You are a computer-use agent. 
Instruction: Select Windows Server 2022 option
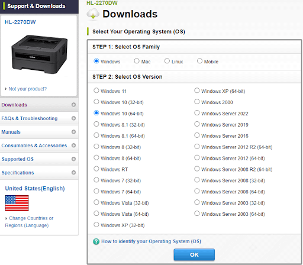[x=197, y=113]
